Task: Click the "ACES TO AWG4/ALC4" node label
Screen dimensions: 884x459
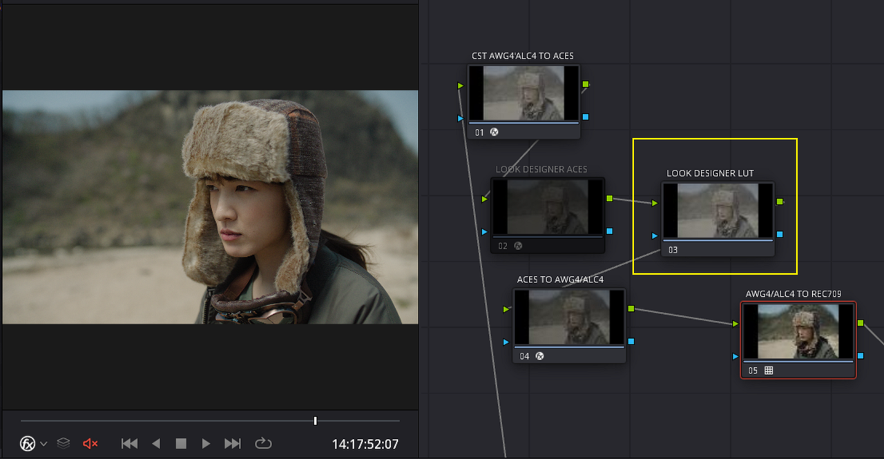Action: (560, 280)
